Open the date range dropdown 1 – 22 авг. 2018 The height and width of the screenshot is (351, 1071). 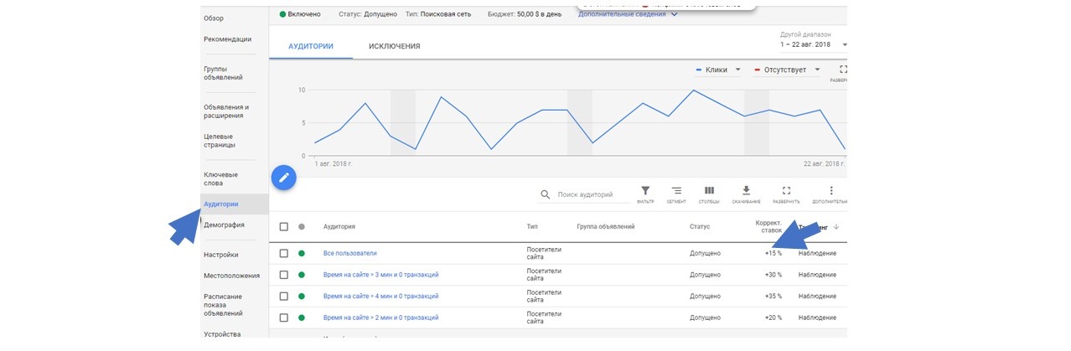click(813, 44)
